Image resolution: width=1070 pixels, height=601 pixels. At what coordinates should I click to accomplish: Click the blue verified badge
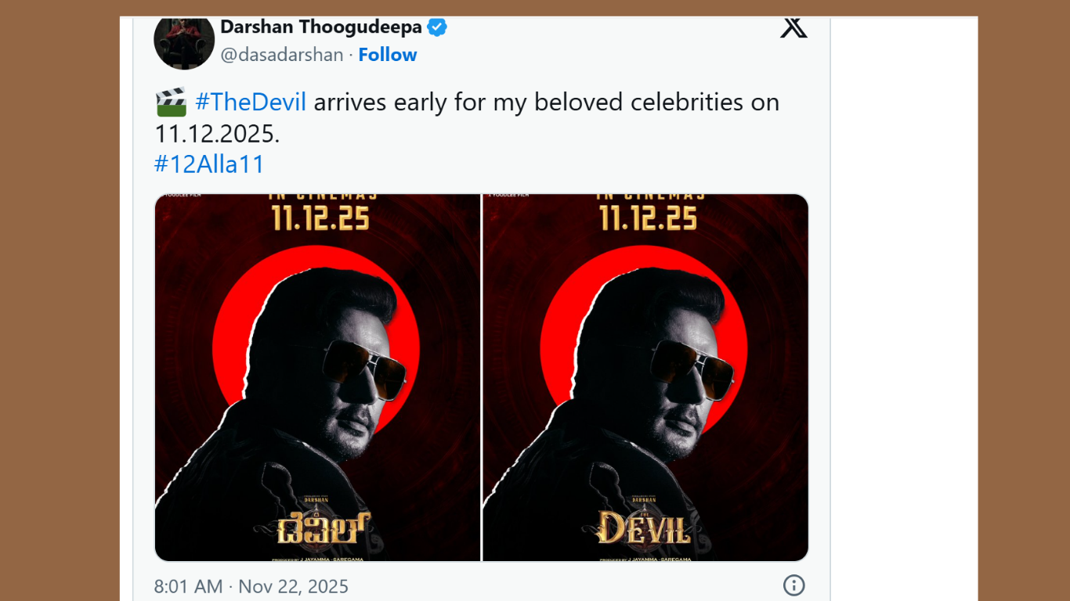(x=437, y=27)
